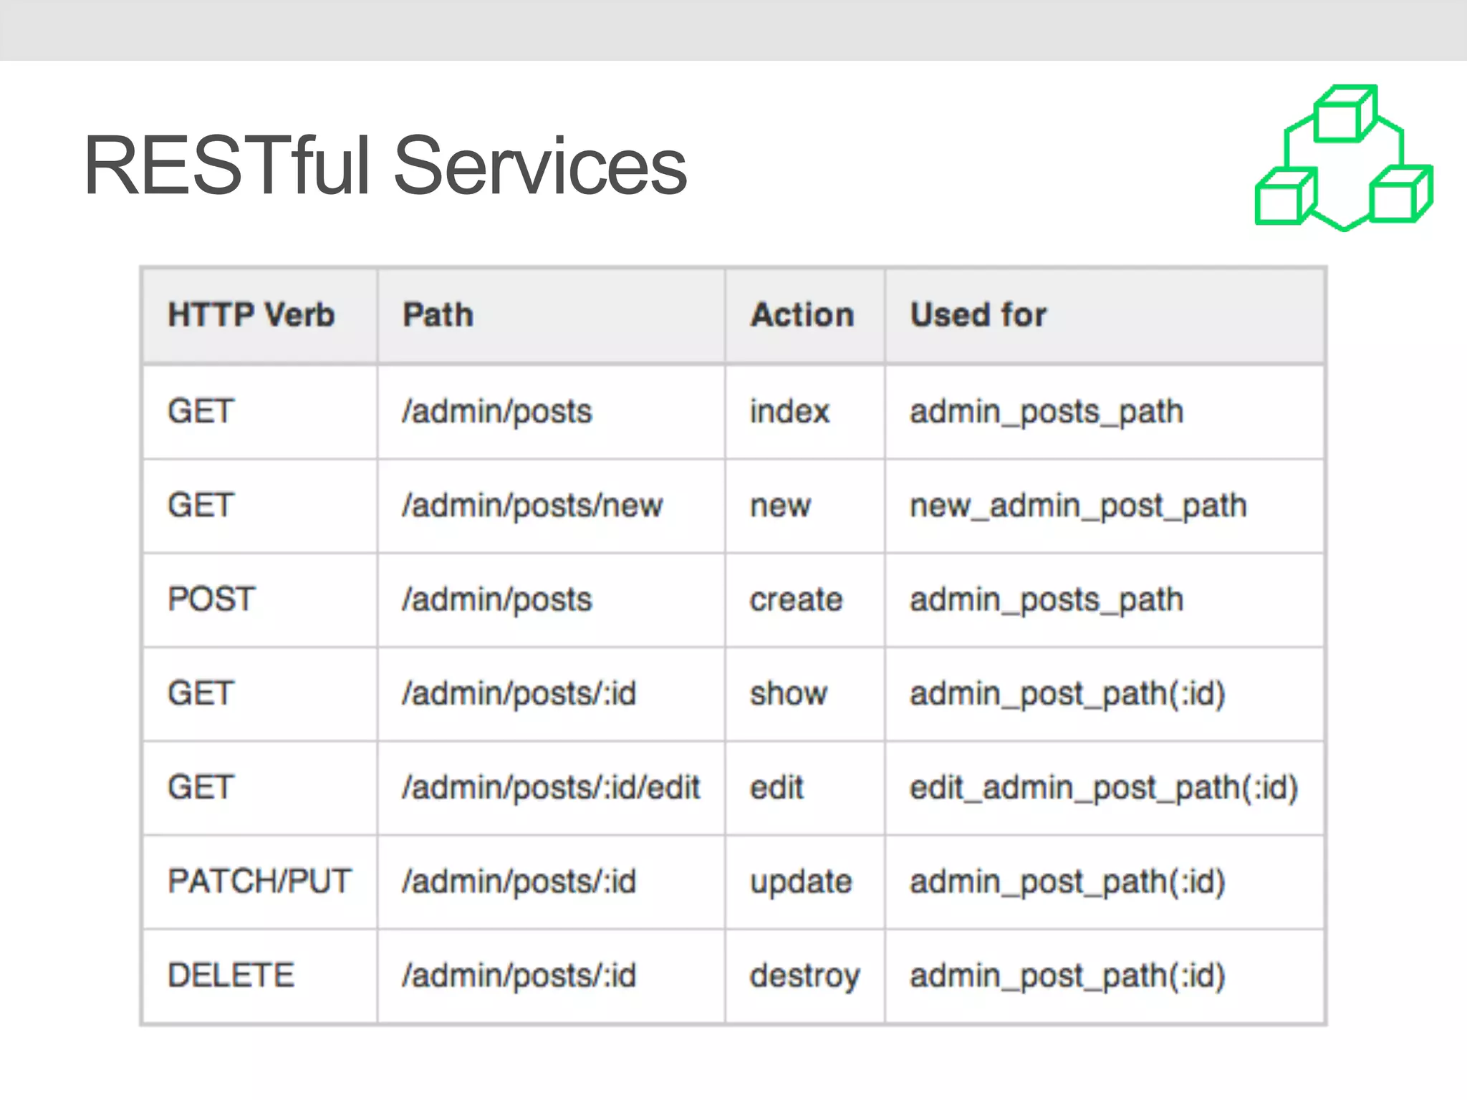Click the GET verb in the new row
The image size is (1467, 1100).
pos(201,505)
